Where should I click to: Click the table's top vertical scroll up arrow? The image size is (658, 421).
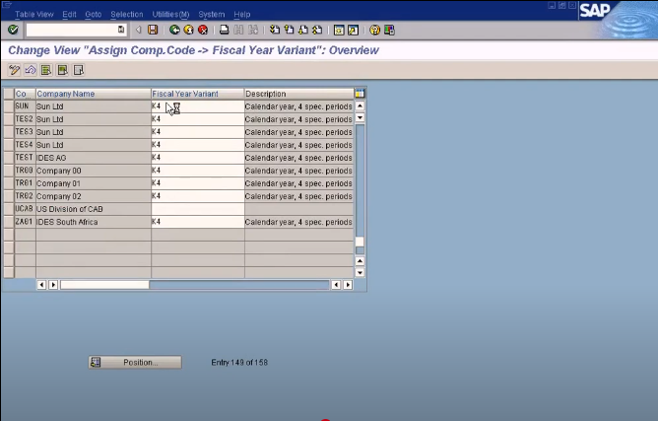[x=360, y=105]
